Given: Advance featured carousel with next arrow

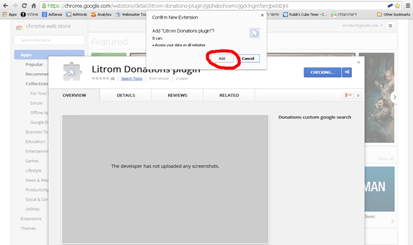Looking at the screenshot, I should tap(394, 97).
